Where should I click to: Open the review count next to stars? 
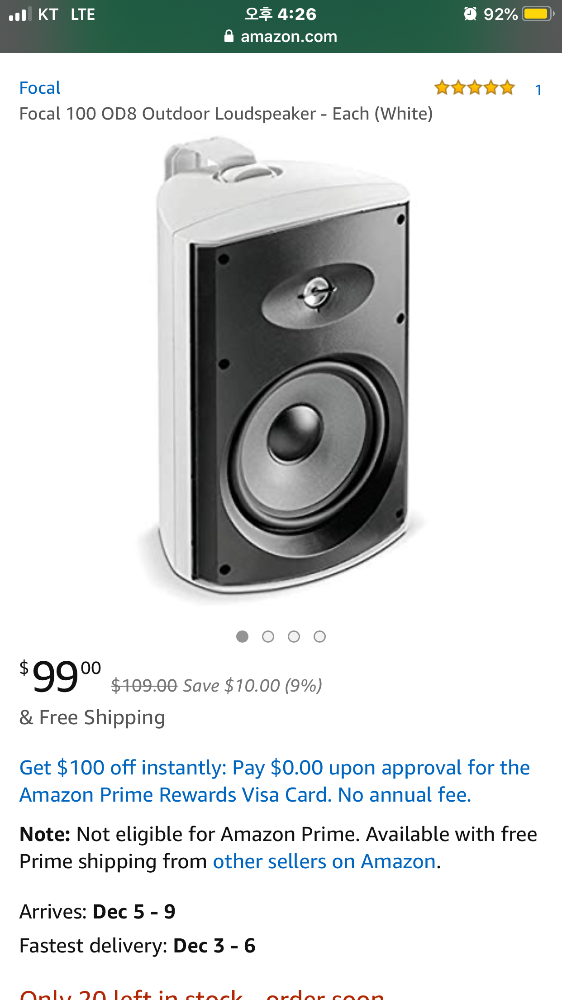point(538,90)
